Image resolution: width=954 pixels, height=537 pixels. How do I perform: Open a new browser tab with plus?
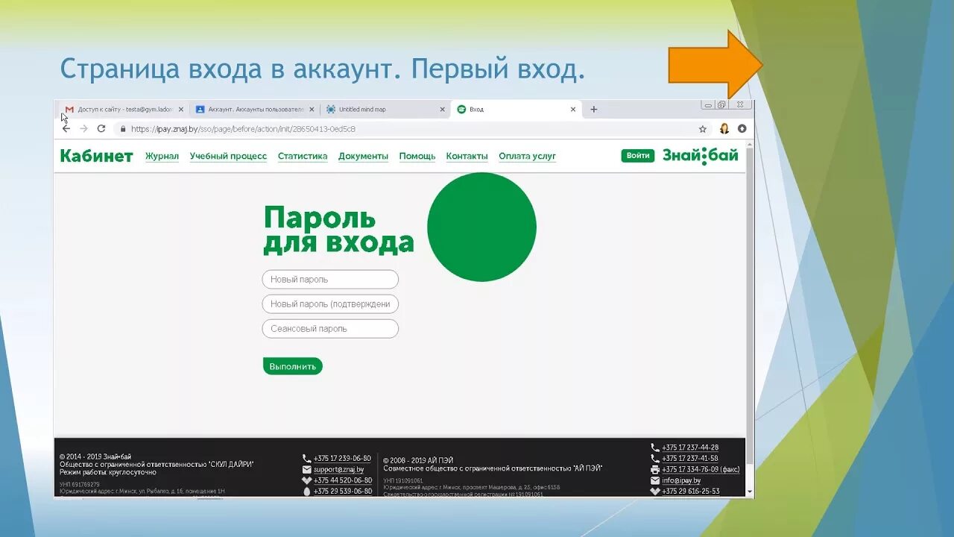[x=594, y=109]
